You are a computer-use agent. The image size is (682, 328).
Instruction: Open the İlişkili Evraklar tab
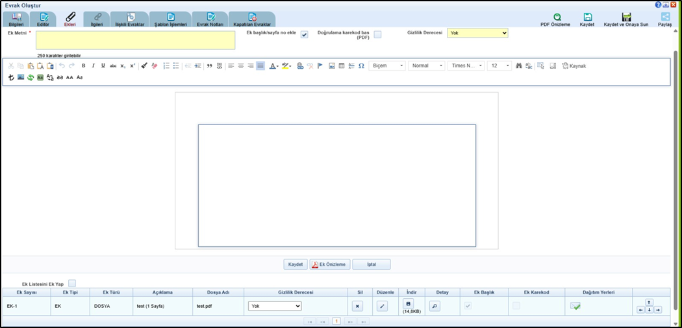[130, 20]
